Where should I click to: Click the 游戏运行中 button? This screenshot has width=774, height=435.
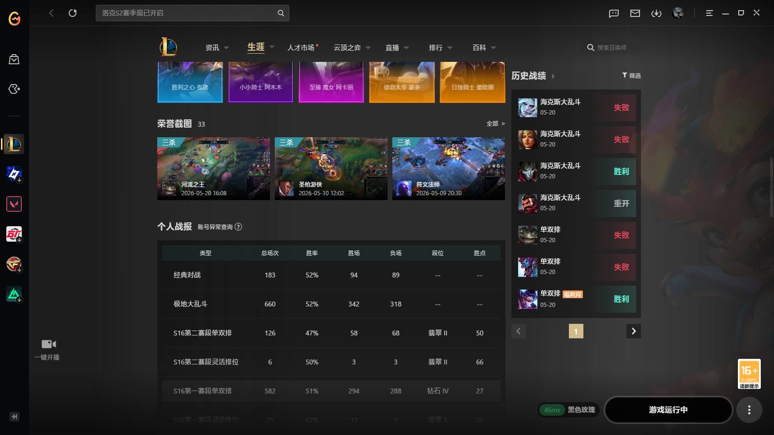(x=668, y=410)
